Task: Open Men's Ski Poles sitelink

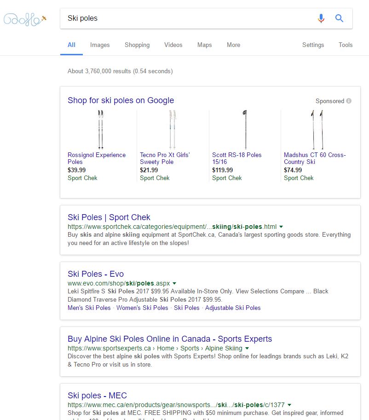Action: tap(89, 308)
